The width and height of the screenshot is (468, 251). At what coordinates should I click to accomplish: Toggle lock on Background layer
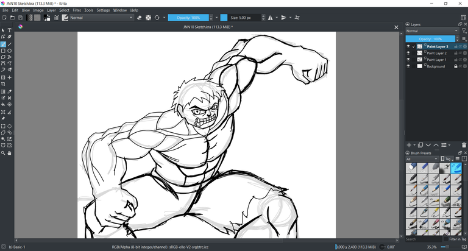pyautogui.click(x=456, y=66)
